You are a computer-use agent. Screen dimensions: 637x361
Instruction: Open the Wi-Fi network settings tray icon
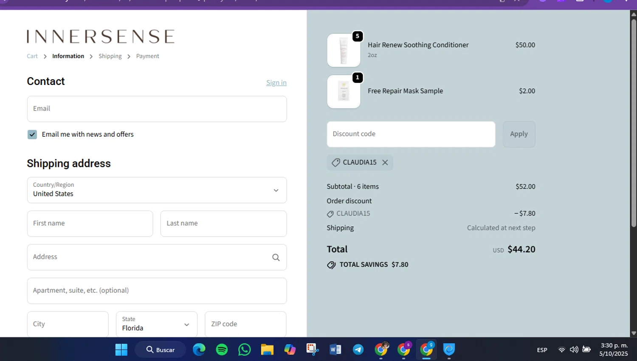(561, 350)
